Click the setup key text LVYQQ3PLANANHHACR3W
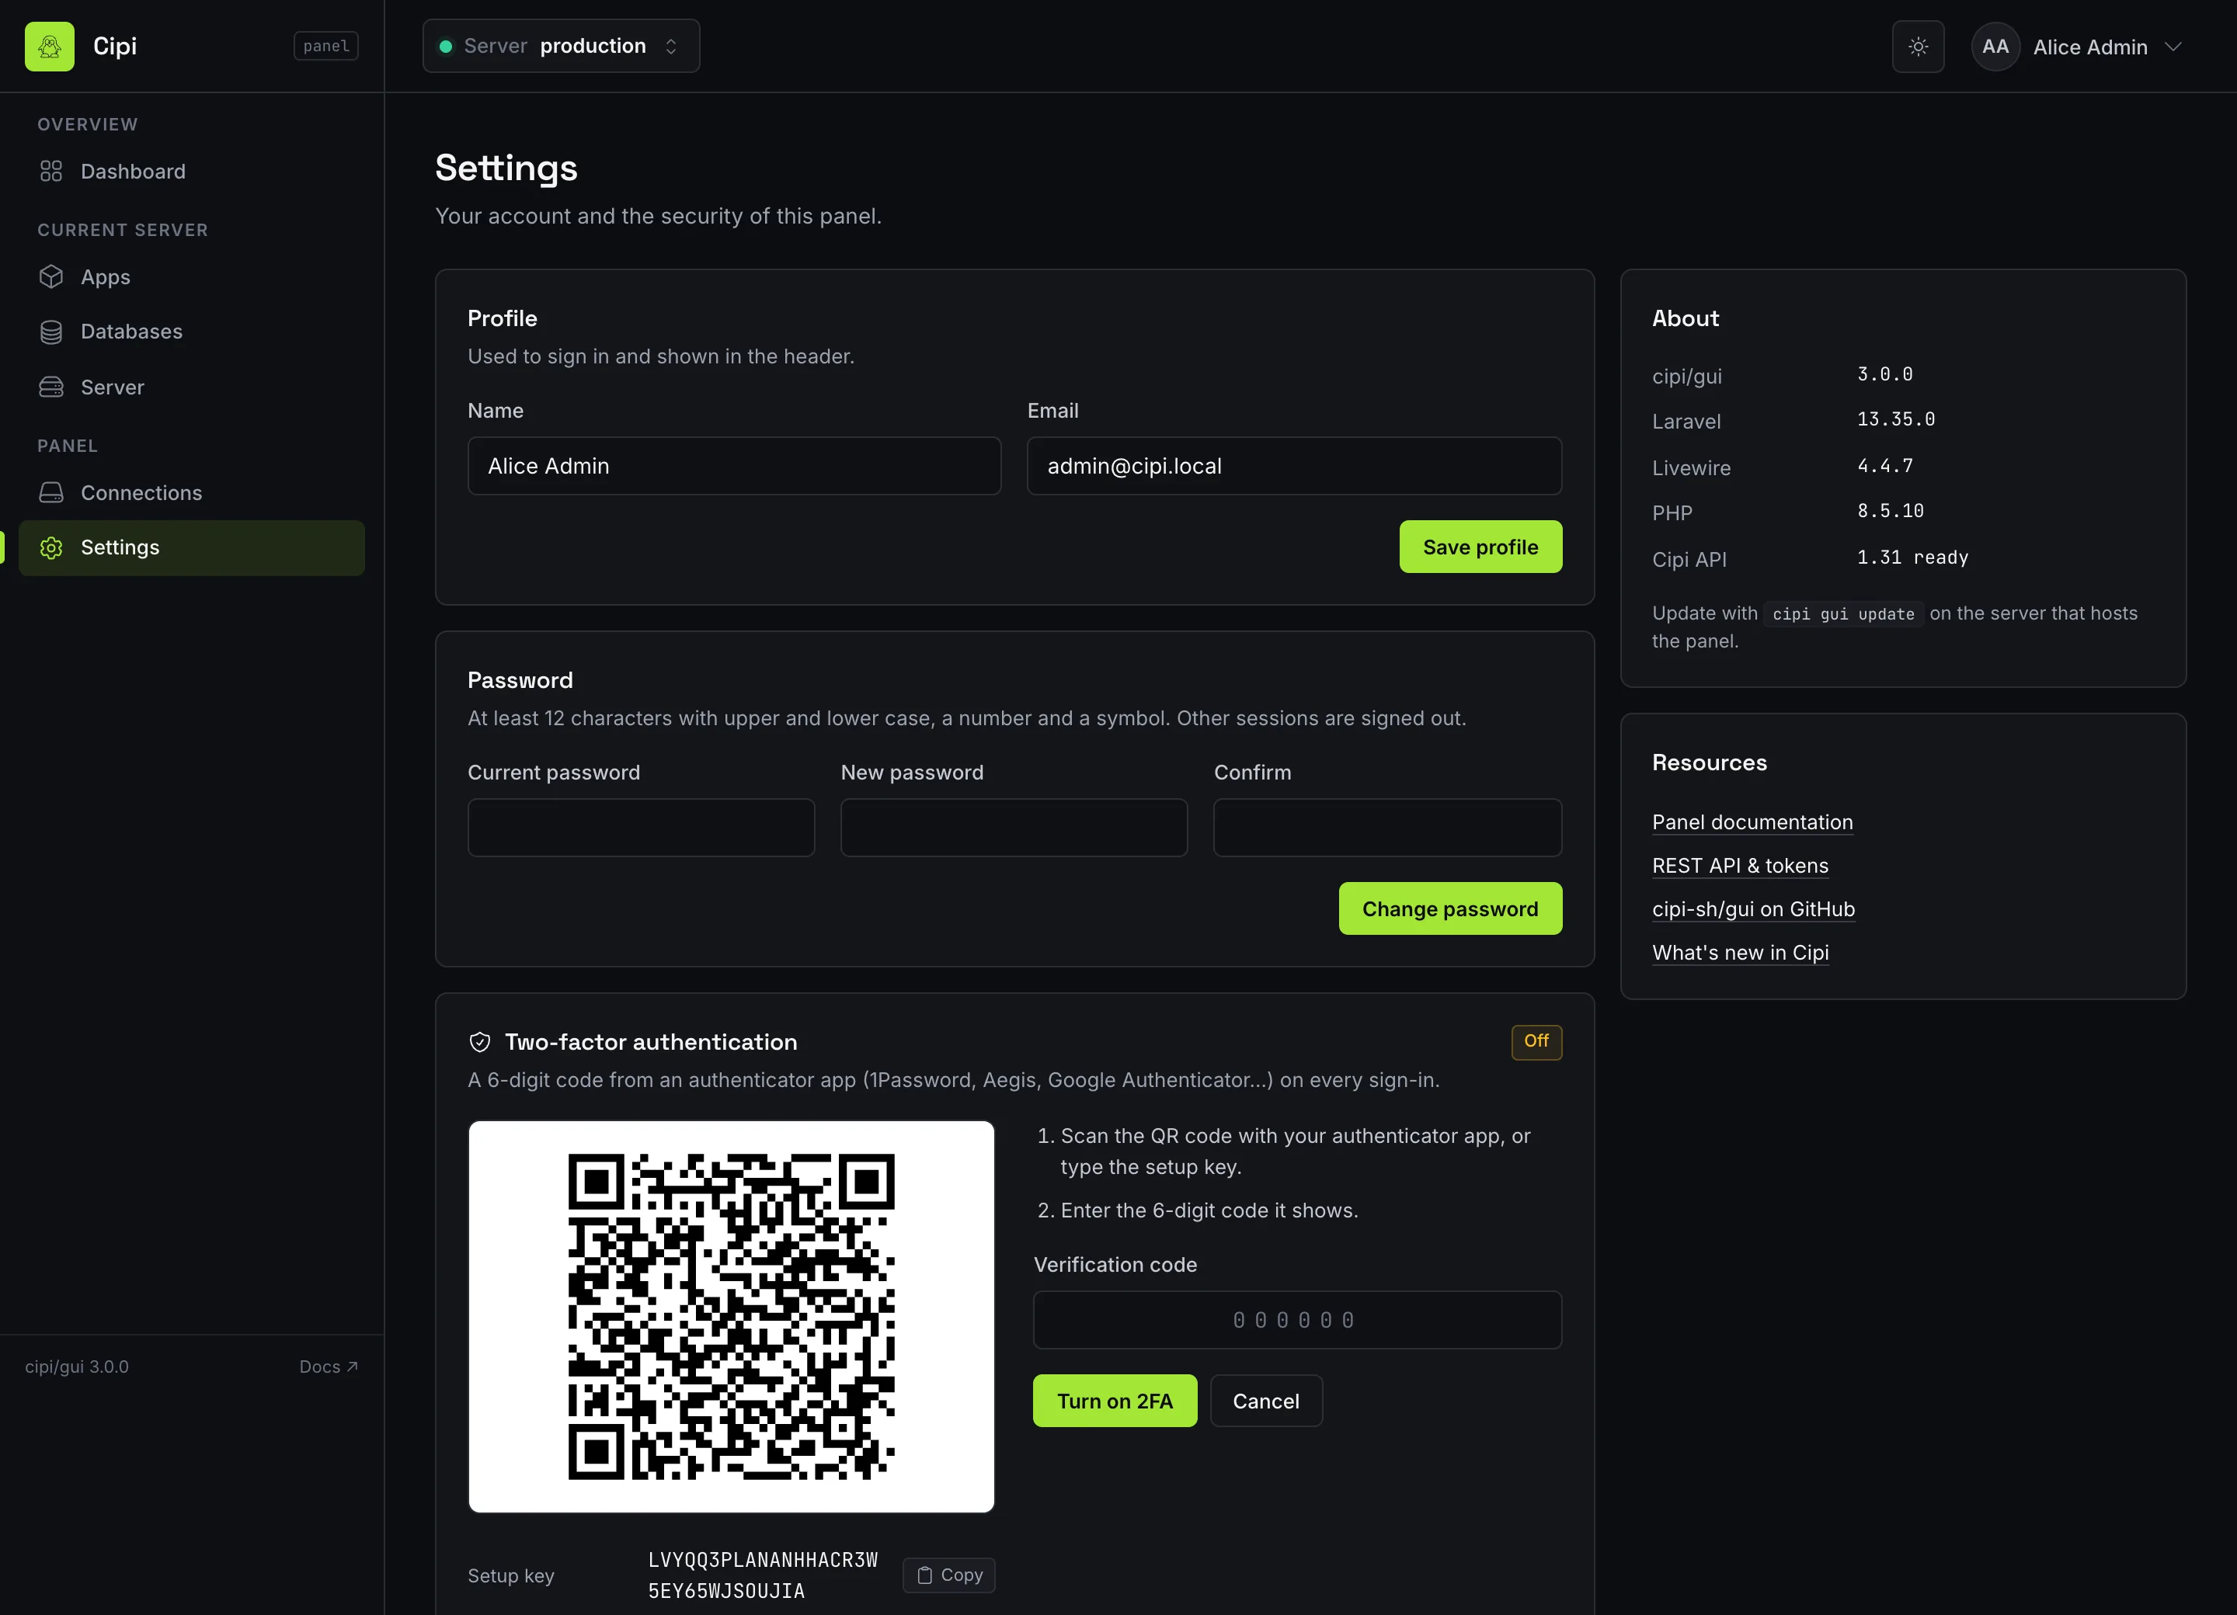The width and height of the screenshot is (2237, 1615). click(763, 1560)
